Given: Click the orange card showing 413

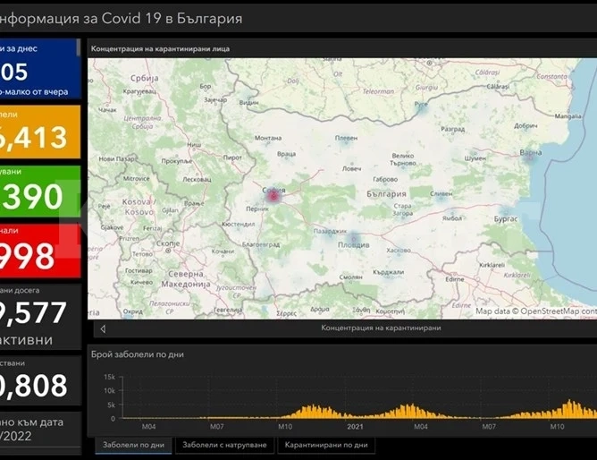Looking at the screenshot, I should 40,132.
